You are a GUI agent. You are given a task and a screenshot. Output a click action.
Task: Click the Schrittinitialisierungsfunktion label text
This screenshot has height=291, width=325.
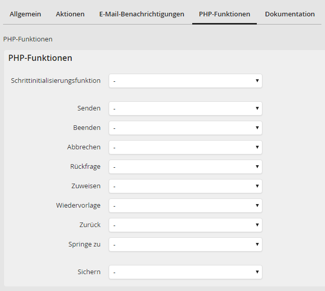pos(55,80)
